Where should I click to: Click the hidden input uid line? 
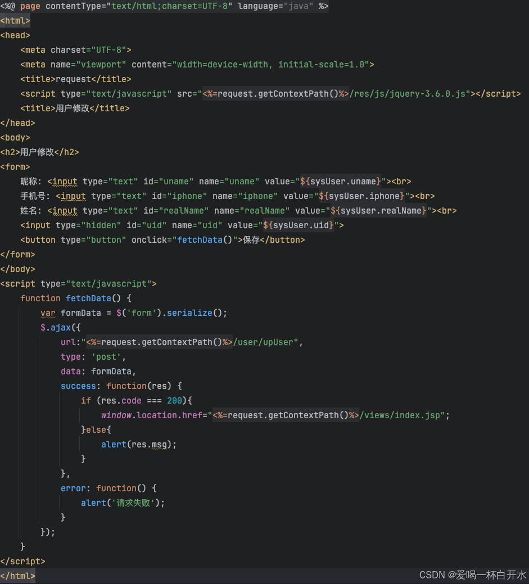point(182,225)
